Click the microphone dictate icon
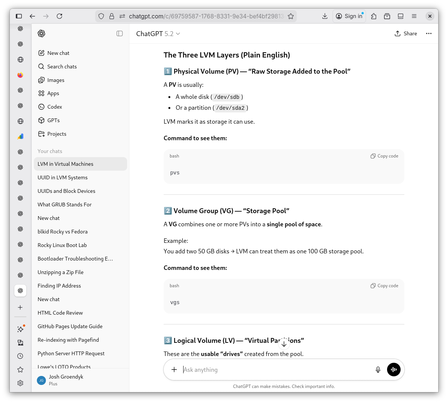This screenshot has width=448, height=403. click(378, 370)
